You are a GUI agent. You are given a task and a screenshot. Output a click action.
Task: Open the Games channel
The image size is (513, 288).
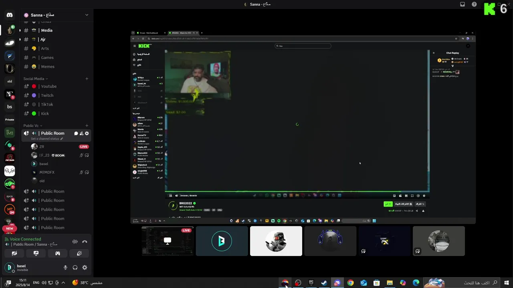(x=56, y=58)
